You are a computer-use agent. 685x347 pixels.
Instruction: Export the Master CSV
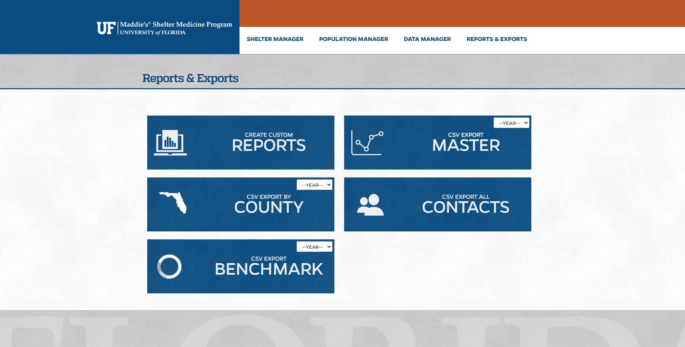click(438, 143)
